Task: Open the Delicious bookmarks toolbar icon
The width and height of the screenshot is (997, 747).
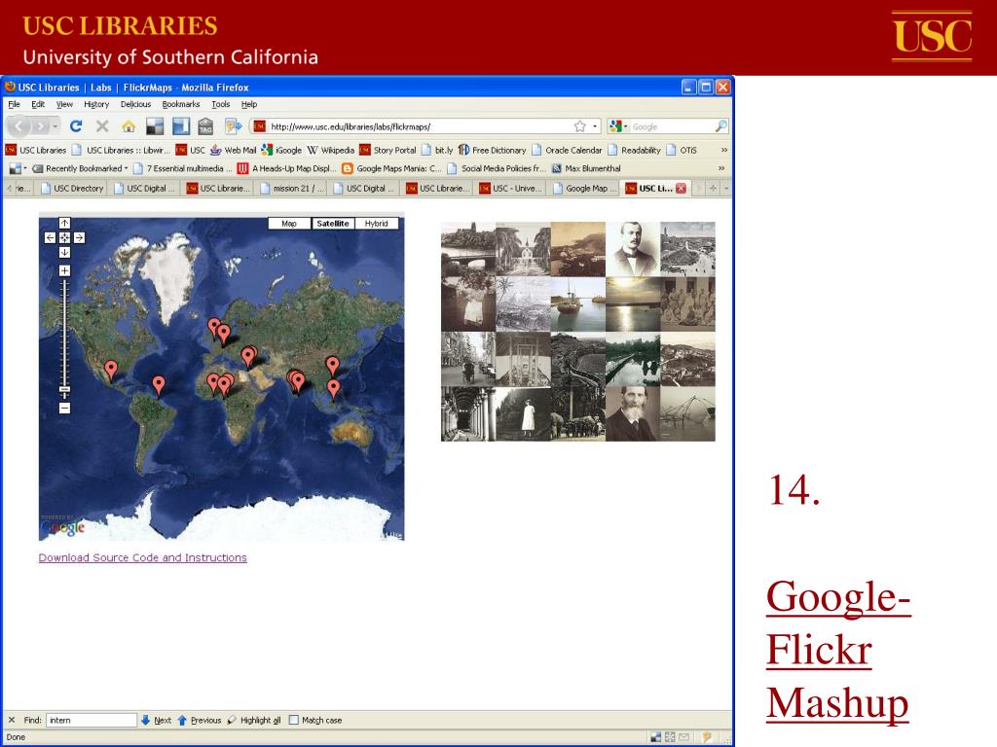Action: coord(155,126)
